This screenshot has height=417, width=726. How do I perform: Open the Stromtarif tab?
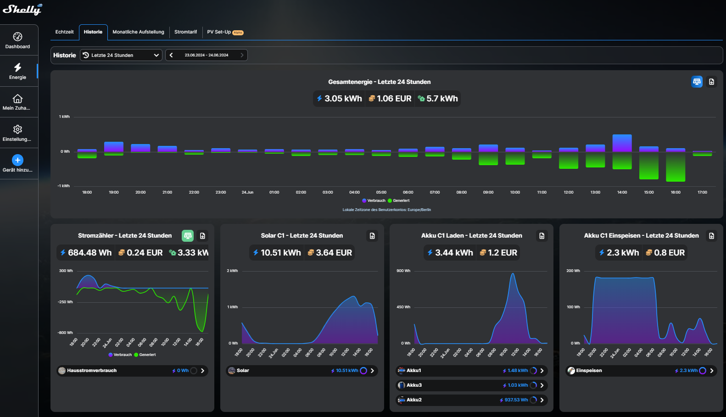(185, 32)
